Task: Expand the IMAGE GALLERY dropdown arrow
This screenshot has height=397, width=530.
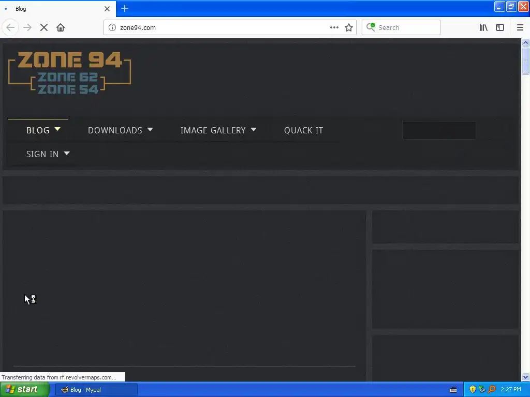Action: tap(254, 129)
